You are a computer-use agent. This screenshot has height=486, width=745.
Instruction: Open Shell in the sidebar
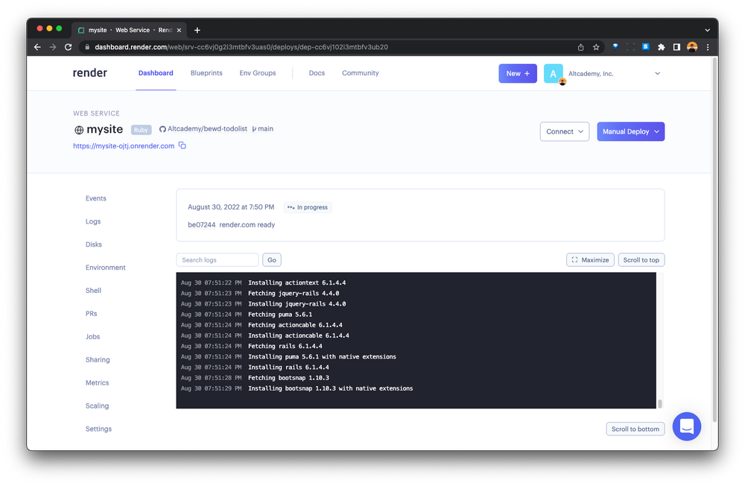pos(93,291)
